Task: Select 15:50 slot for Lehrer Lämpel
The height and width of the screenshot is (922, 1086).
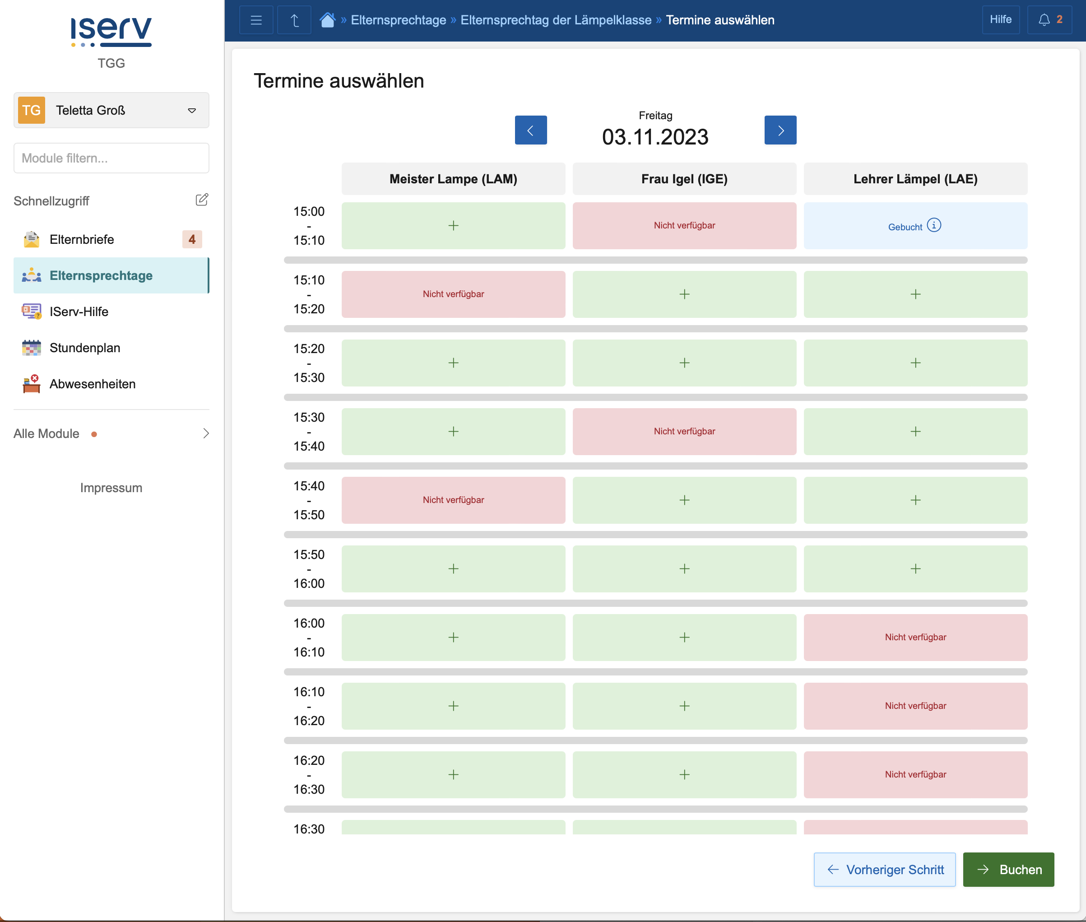Action: click(915, 568)
